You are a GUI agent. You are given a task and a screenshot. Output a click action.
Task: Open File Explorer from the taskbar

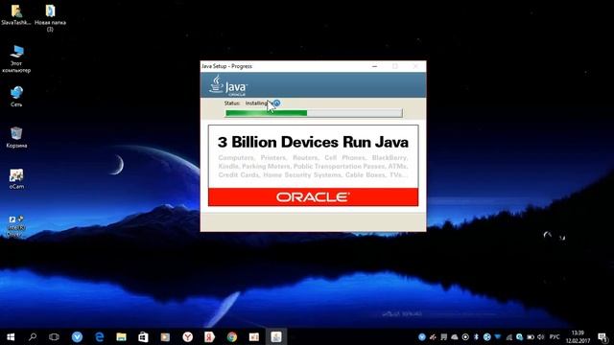(x=122, y=336)
